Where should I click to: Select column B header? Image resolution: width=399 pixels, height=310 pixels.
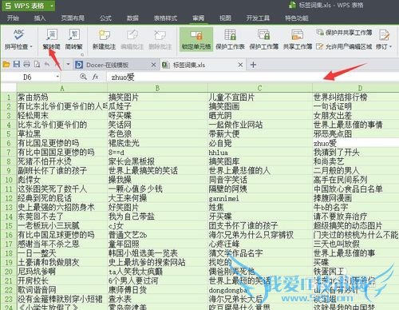tap(157, 88)
